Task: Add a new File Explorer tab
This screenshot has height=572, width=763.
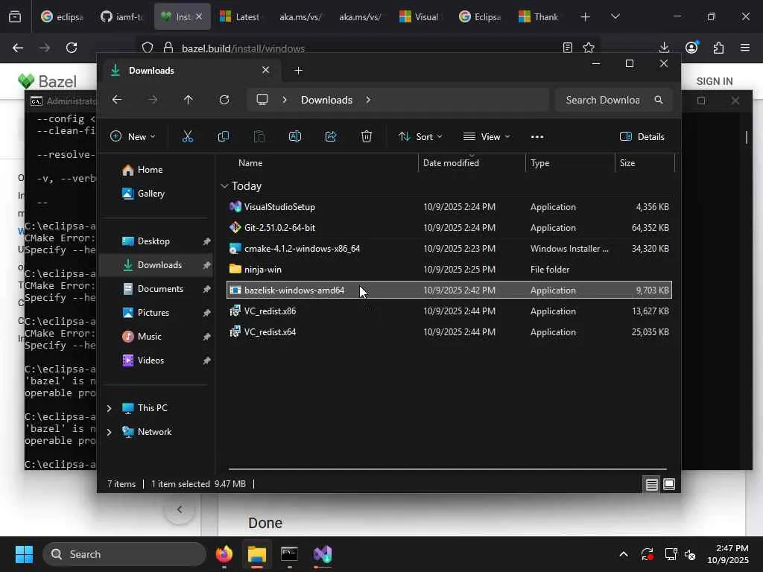Action: click(x=298, y=71)
